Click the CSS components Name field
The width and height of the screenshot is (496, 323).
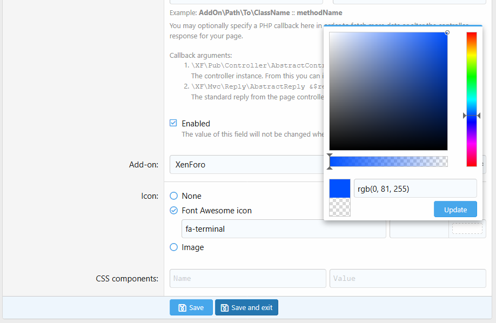pos(247,278)
